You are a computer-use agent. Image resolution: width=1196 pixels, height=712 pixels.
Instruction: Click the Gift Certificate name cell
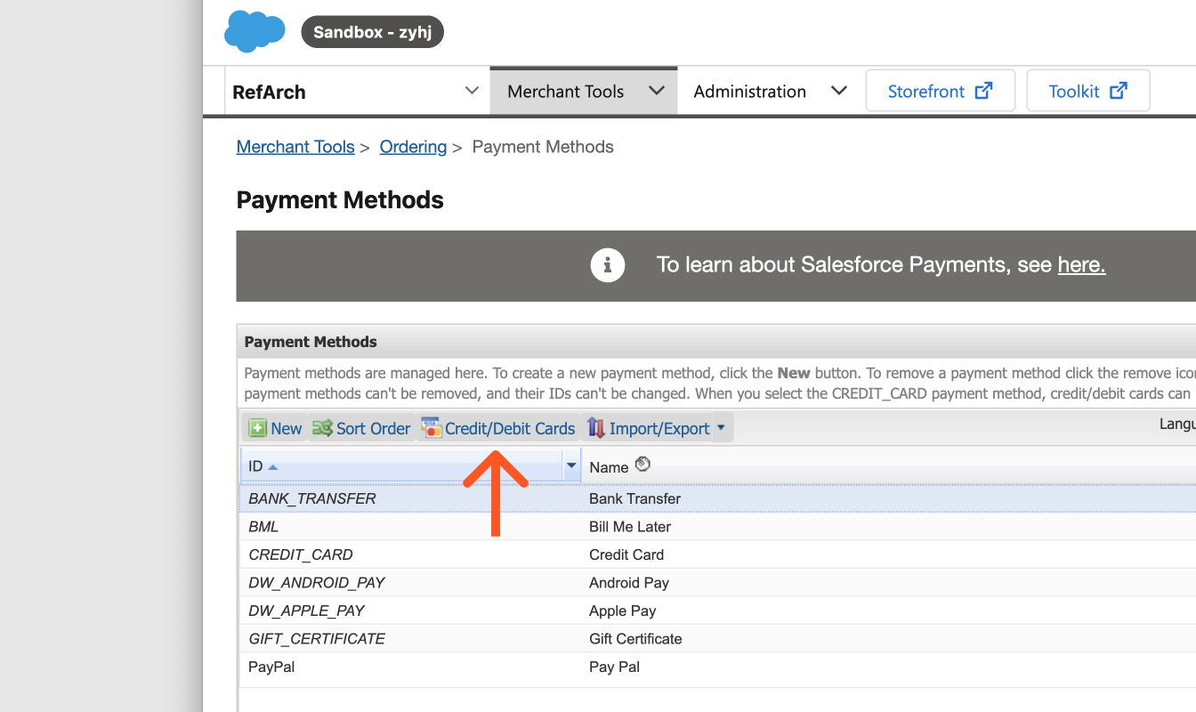pos(635,639)
